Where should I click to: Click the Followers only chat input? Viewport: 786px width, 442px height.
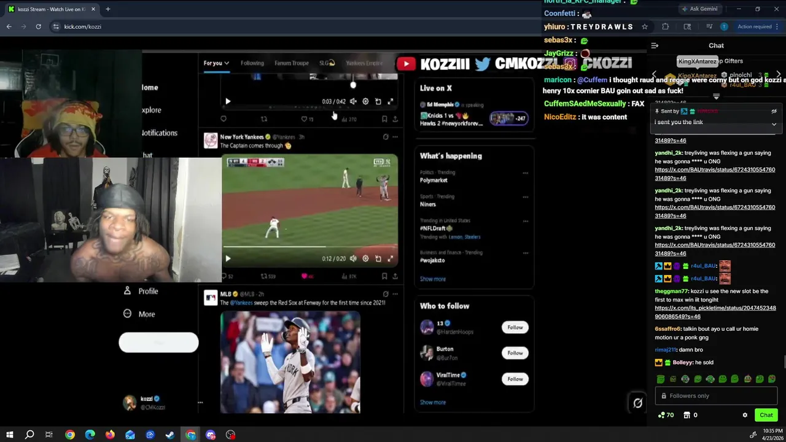(x=716, y=396)
